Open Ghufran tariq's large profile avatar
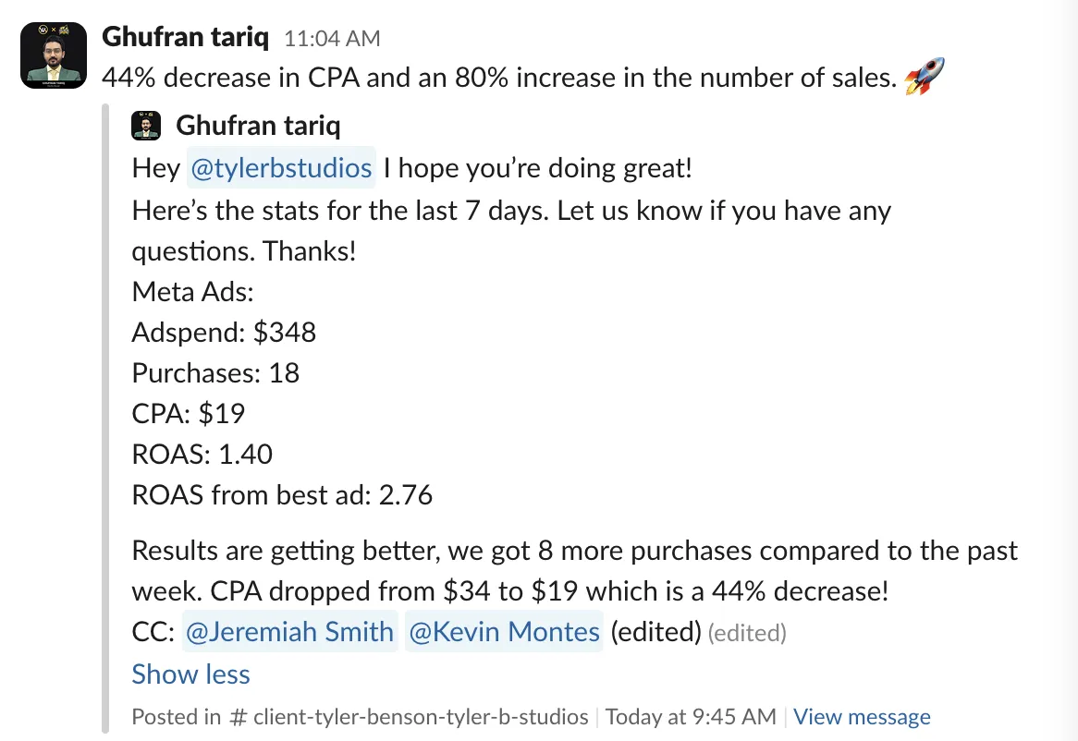This screenshot has height=741, width=1078. 54,55
